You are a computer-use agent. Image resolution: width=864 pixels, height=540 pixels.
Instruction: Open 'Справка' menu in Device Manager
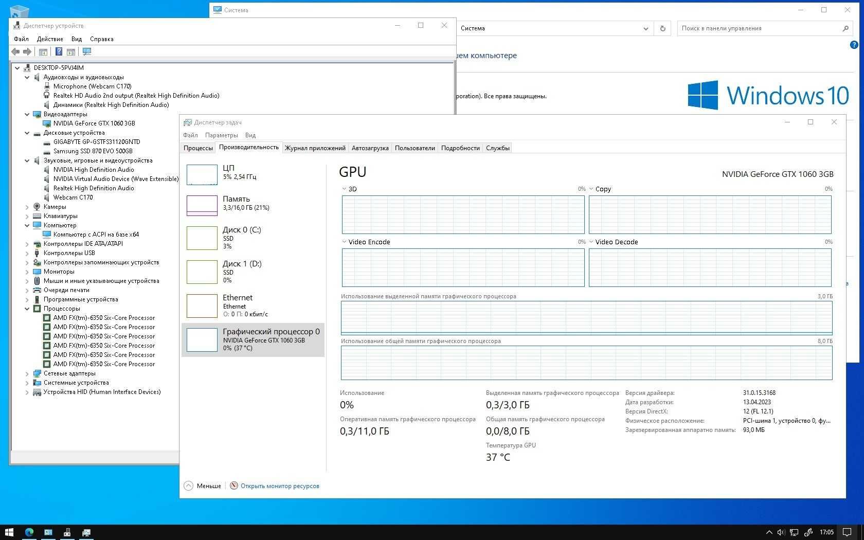coord(102,39)
